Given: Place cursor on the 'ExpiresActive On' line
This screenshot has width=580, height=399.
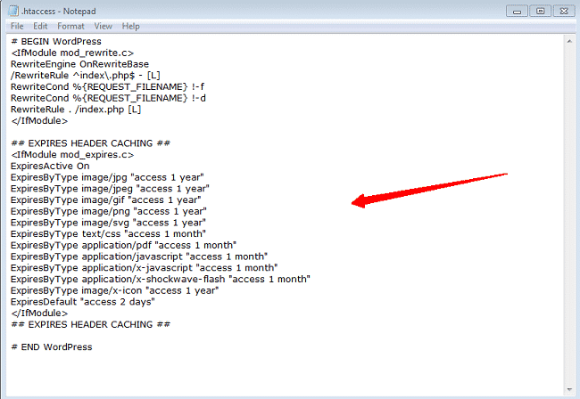Looking at the screenshot, I should 50,166.
